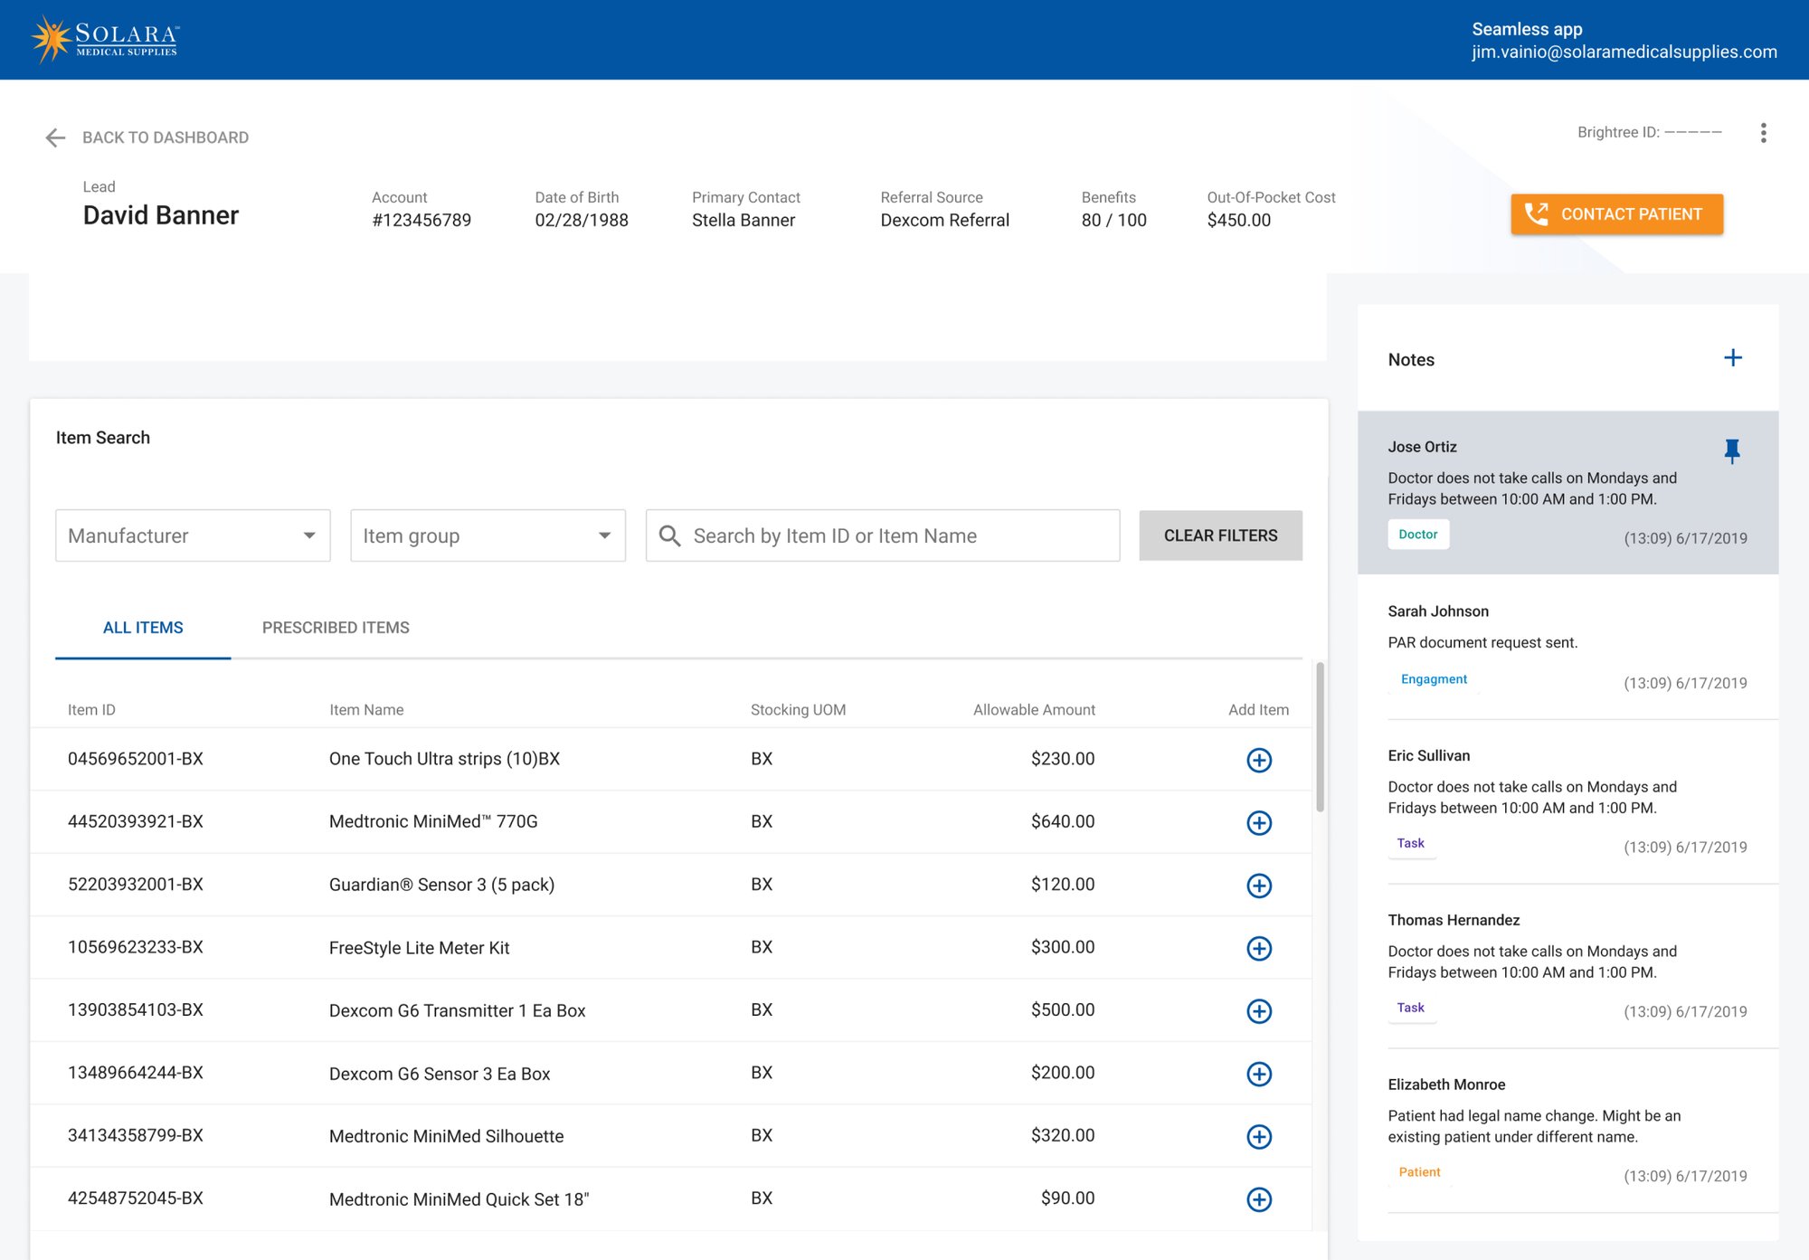Click the Doctor tag on Jose Ortiz note

click(x=1418, y=535)
